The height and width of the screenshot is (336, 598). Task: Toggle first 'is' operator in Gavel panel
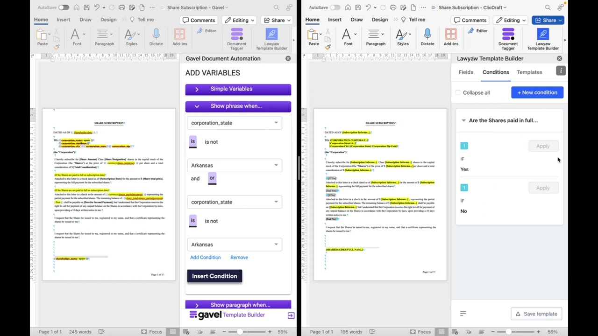(x=193, y=142)
